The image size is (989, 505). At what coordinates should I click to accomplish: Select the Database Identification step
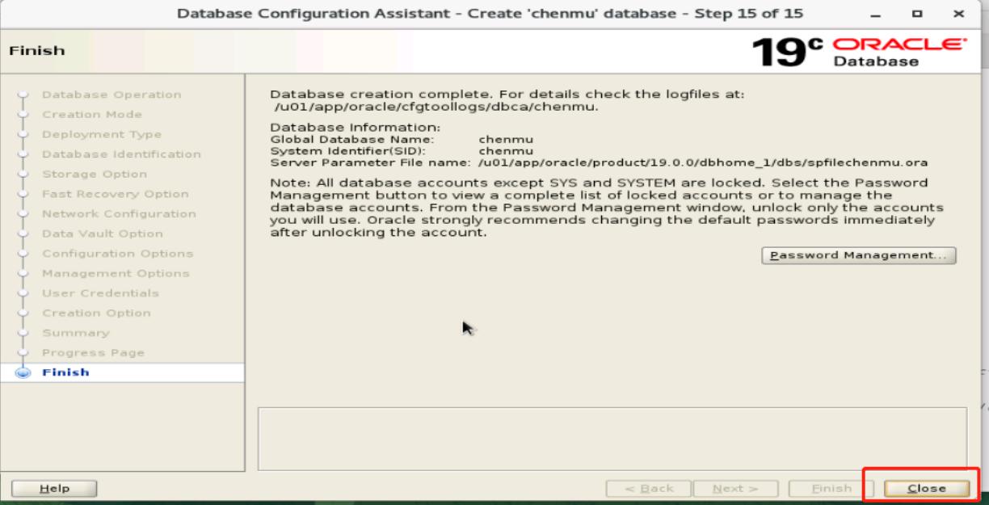pyautogui.click(x=121, y=154)
